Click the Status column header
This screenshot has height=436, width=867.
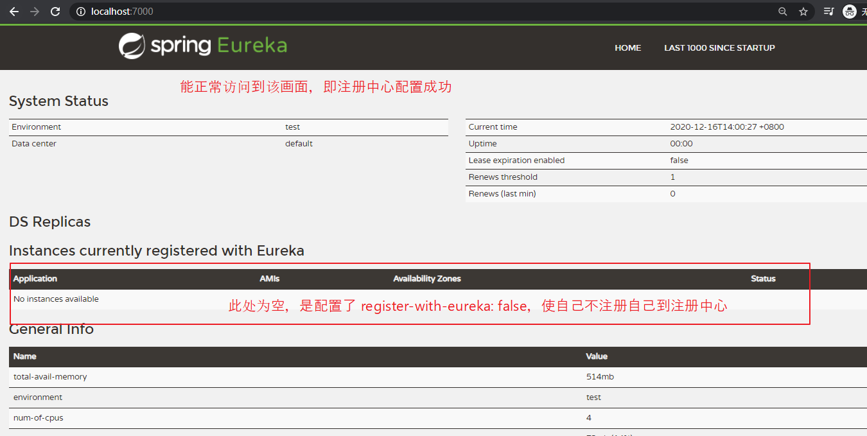(763, 279)
